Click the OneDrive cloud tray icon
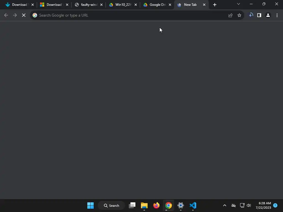The width and height of the screenshot is (283, 212). (234, 205)
